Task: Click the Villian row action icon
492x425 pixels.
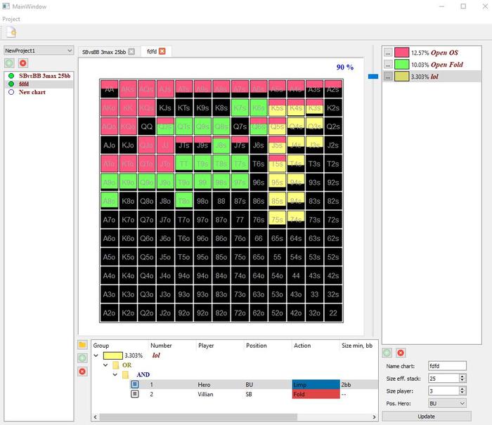Action: (x=135, y=393)
